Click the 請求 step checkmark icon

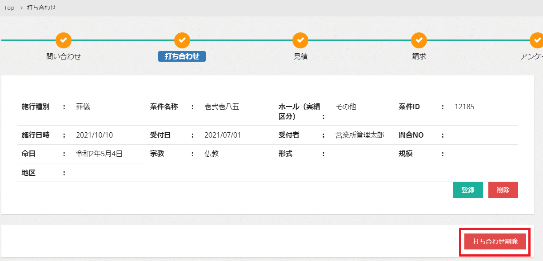tap(419, 40)
